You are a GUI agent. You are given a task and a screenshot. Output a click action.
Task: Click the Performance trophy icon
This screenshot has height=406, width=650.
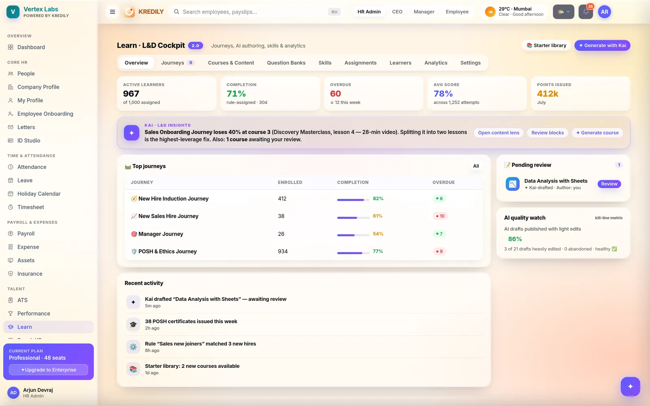coord(11,313)
